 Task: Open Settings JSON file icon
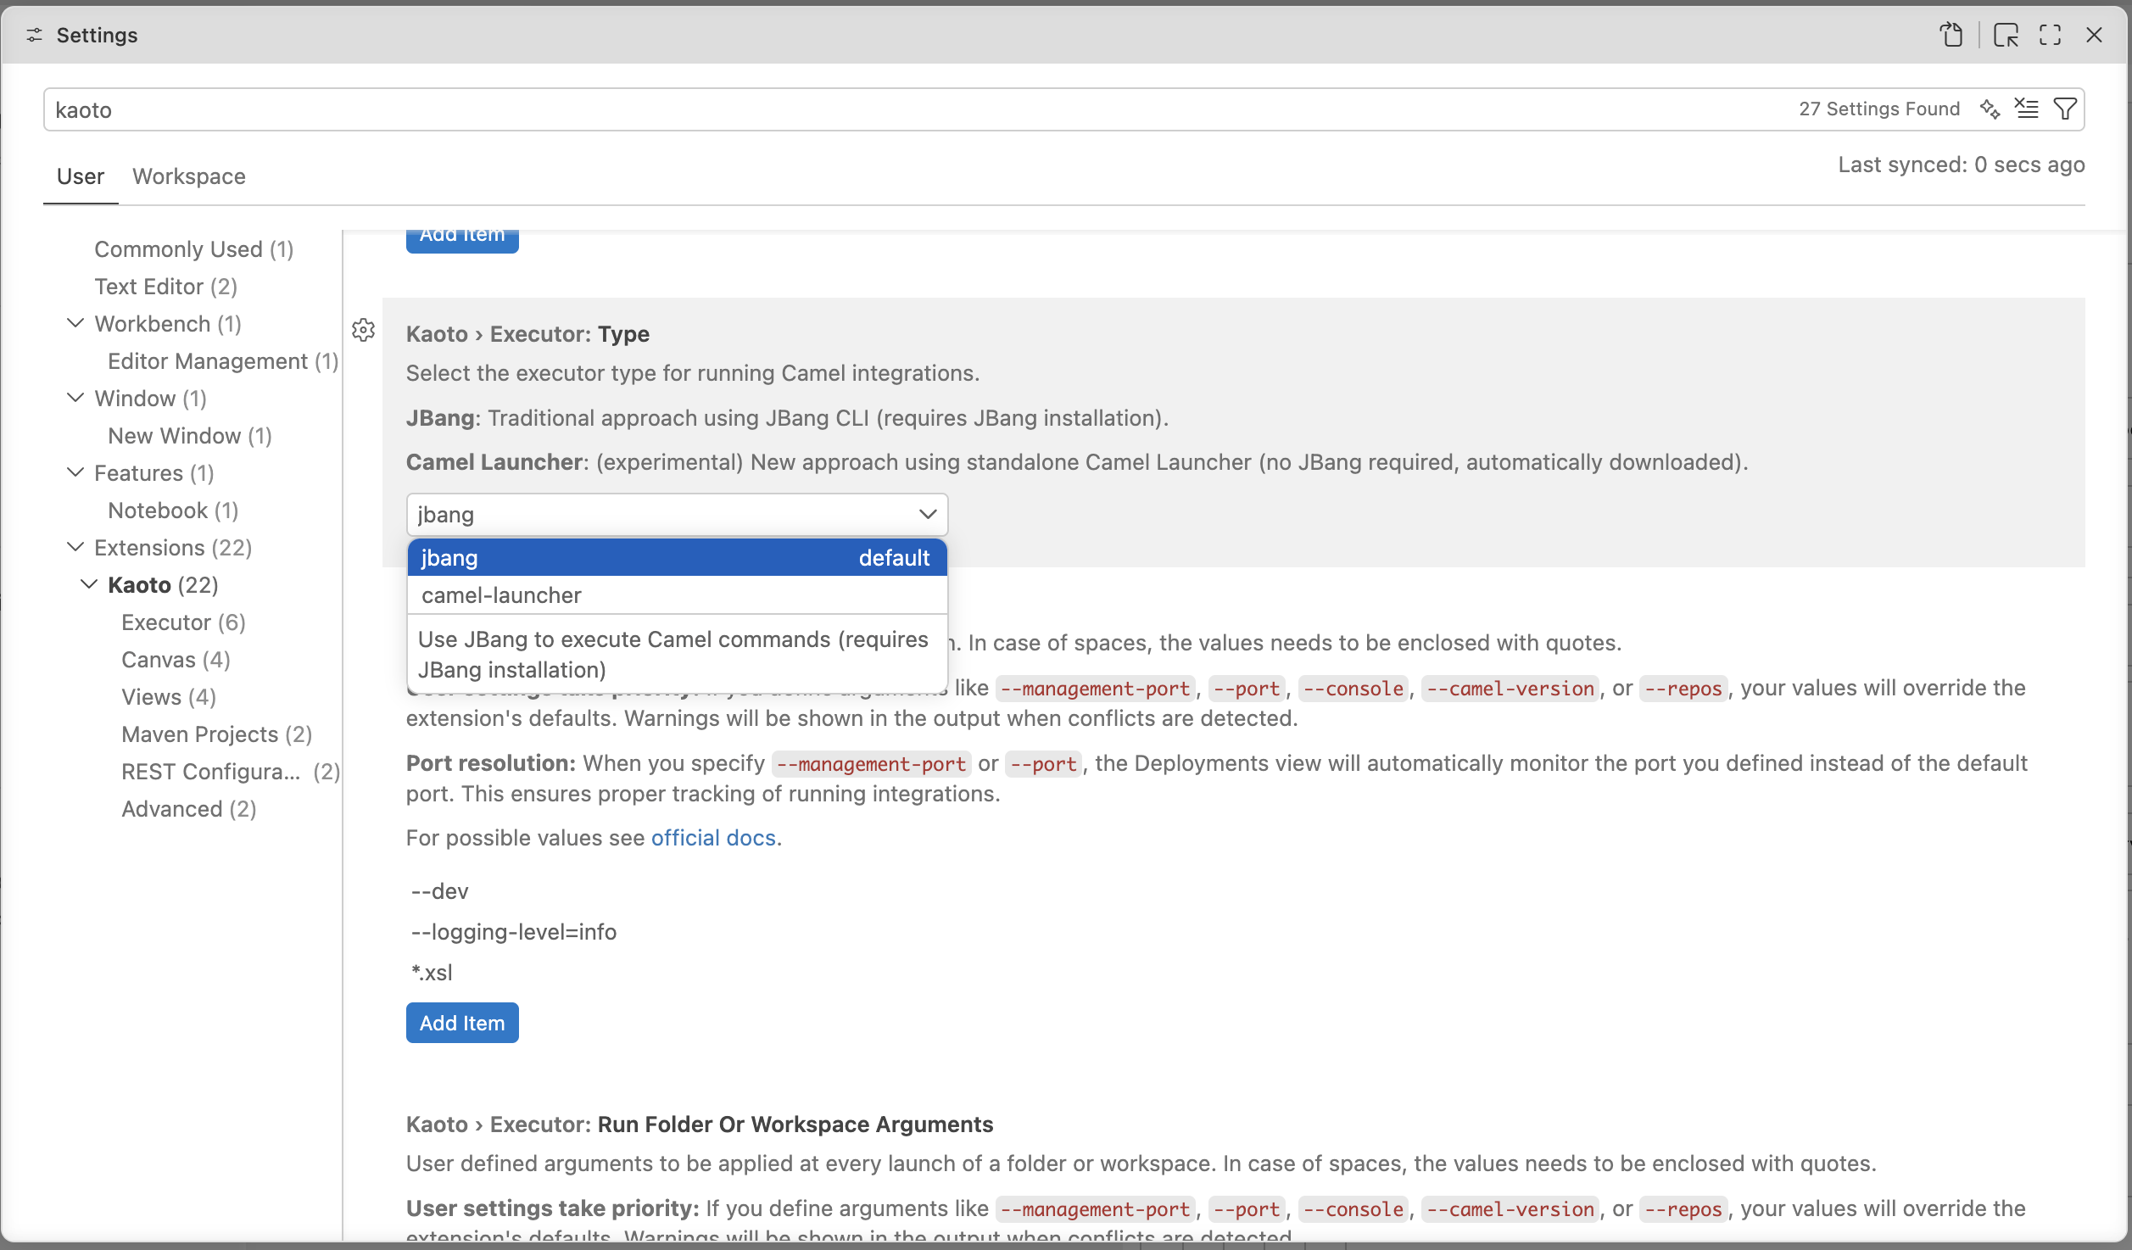point(1951,35)
